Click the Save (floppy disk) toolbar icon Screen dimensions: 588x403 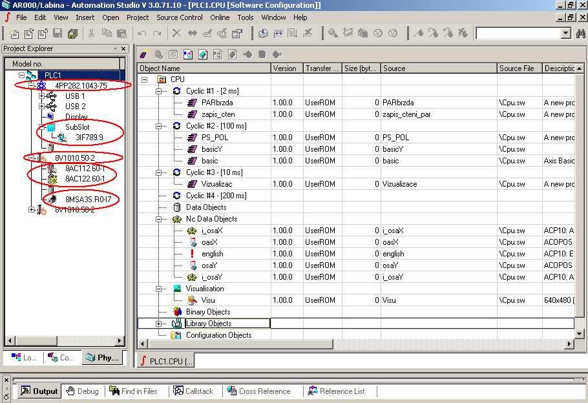[x=58, y=34]
